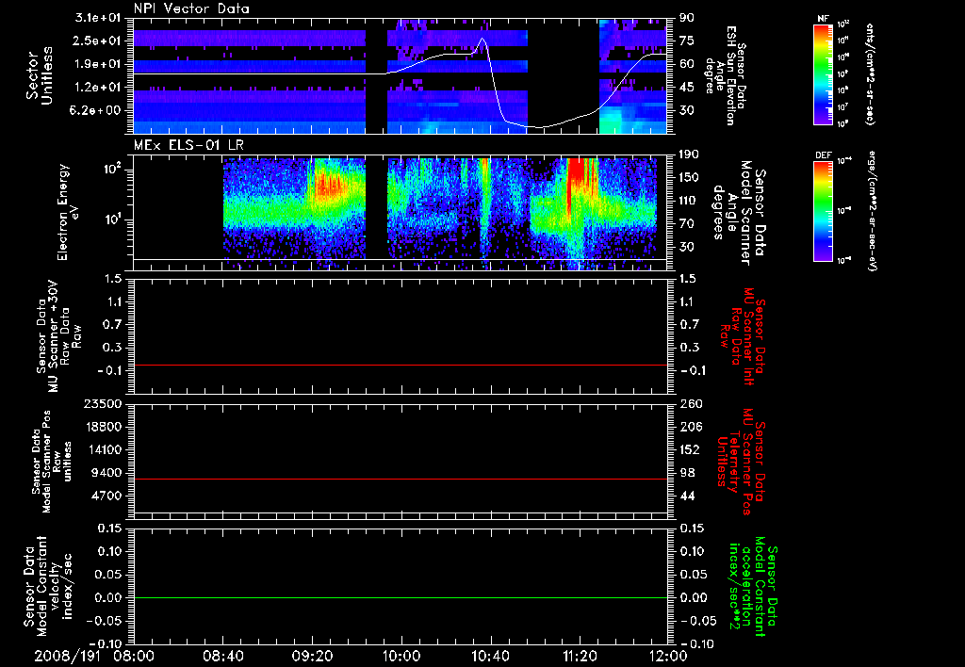Click the "ESH Sun Elevation Angle" axis label

pyautogui.click(x=726, y=75)
